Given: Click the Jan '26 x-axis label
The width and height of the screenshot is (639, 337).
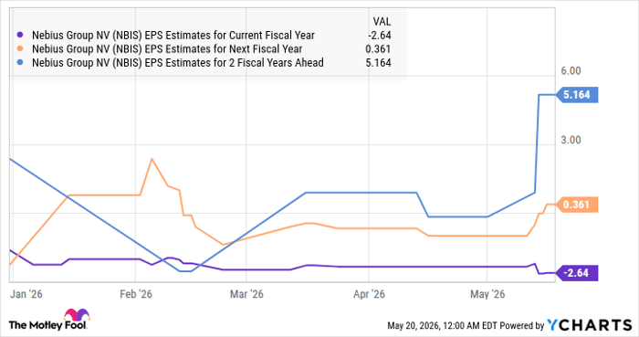Looking at the screenshot, I should point(26,294).
